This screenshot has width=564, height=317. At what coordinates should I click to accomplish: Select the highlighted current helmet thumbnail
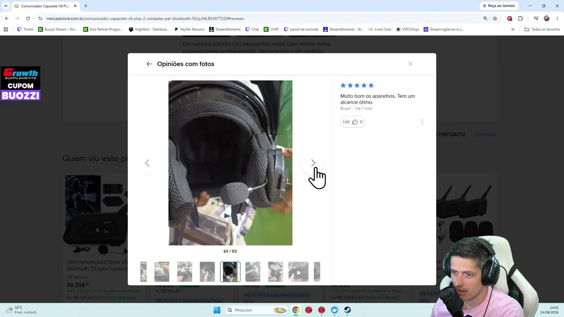click(x=230, y=272)
